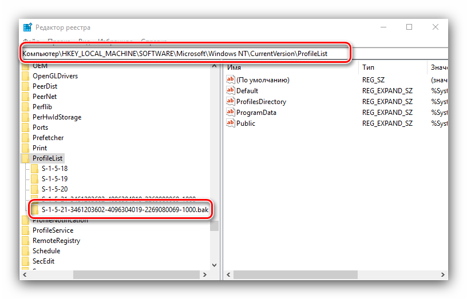Select the S-1-5-20 subkey

click(54, 189)
